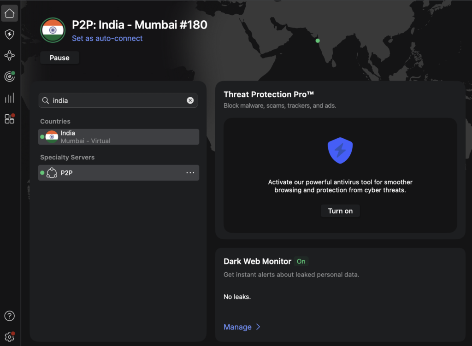This screenshot has width=472, height=346.
Task: Open statistics bars icon in sidebar
Action: [9, 98]
